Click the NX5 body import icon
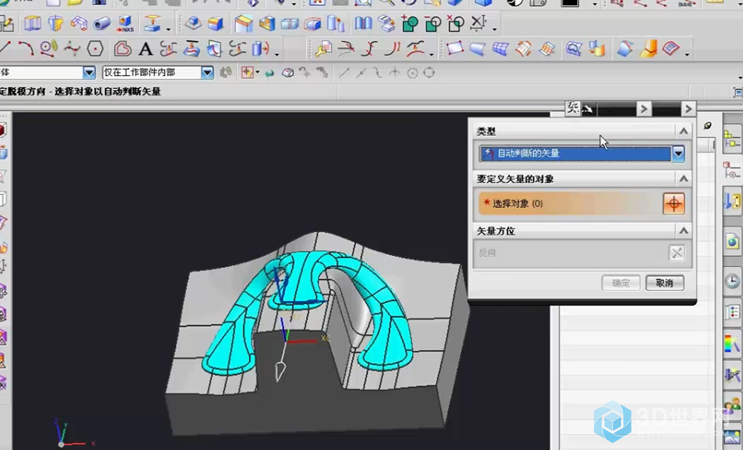The width and height of the screenshot is (743, 450). pyautogui.click(x=125, y=23)
